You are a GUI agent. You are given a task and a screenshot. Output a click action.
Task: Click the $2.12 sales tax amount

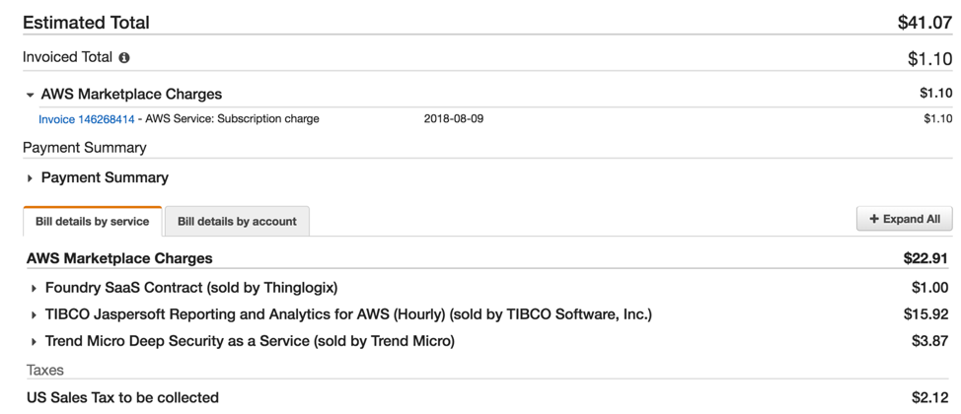pyautogui.click(x=931, y=397)
